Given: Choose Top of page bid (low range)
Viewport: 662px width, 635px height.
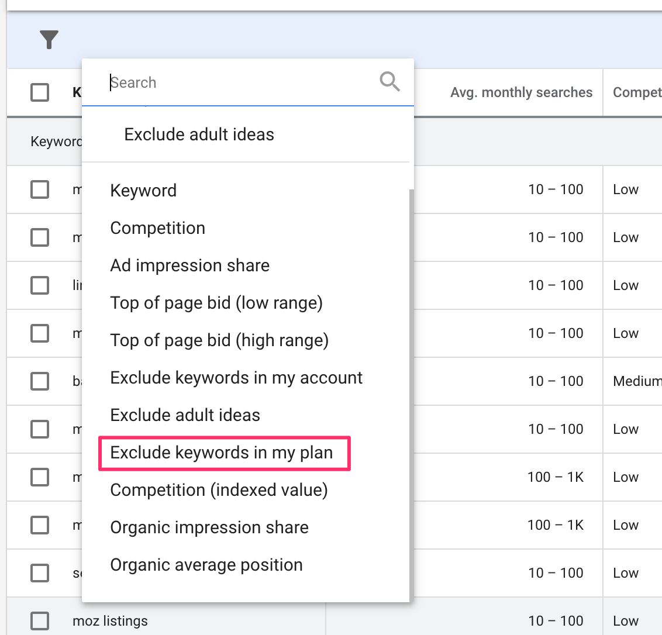Looking at the screenshot, I should pos(216,303).
